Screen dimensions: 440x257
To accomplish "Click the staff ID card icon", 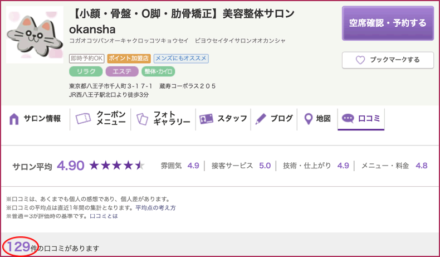I will tap(207, 119).
